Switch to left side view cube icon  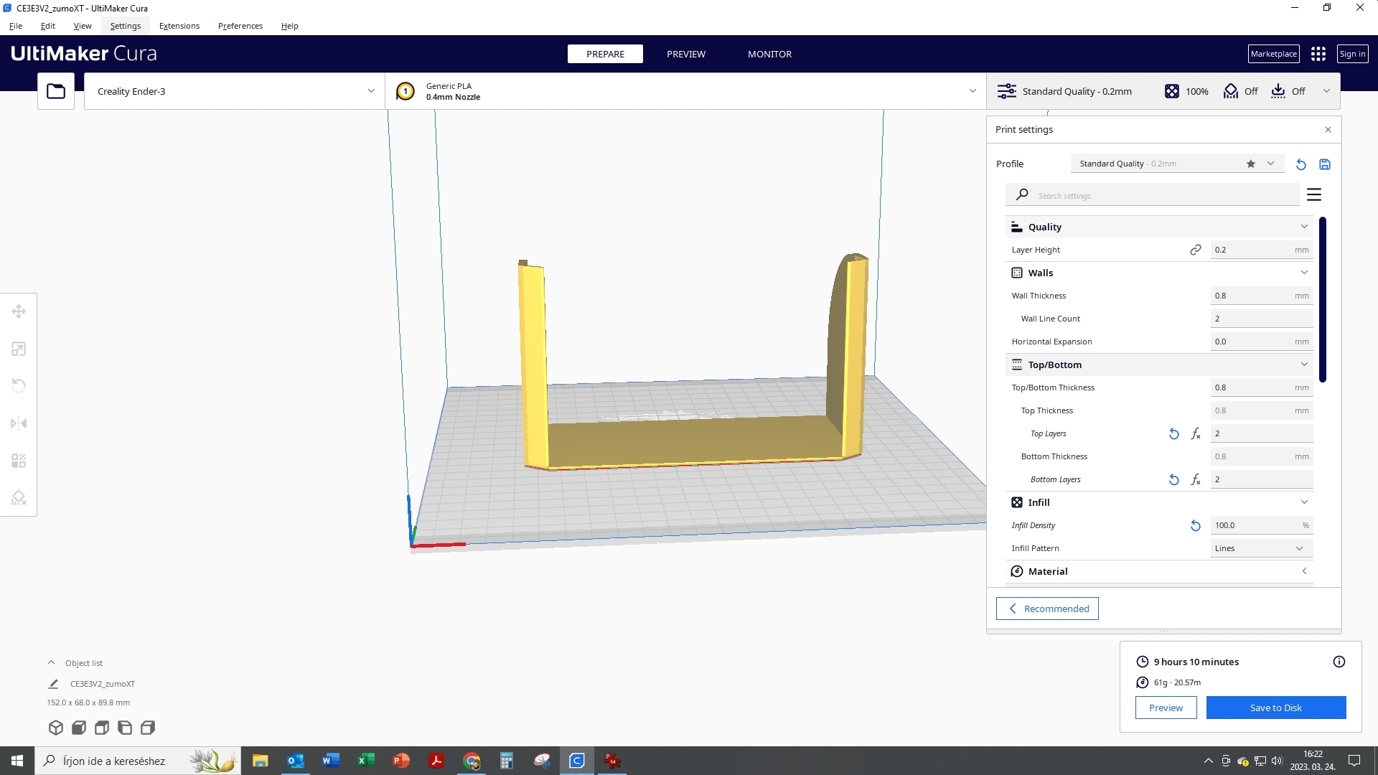coord(125,728)
